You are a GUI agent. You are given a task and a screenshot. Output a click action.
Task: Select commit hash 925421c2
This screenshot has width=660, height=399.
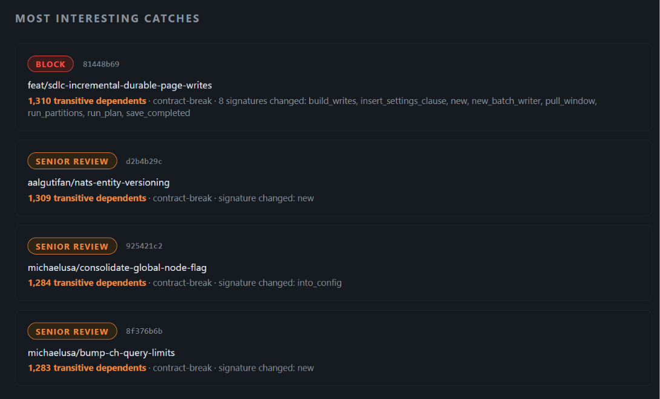pyautogui.click(x=144, y=246)
